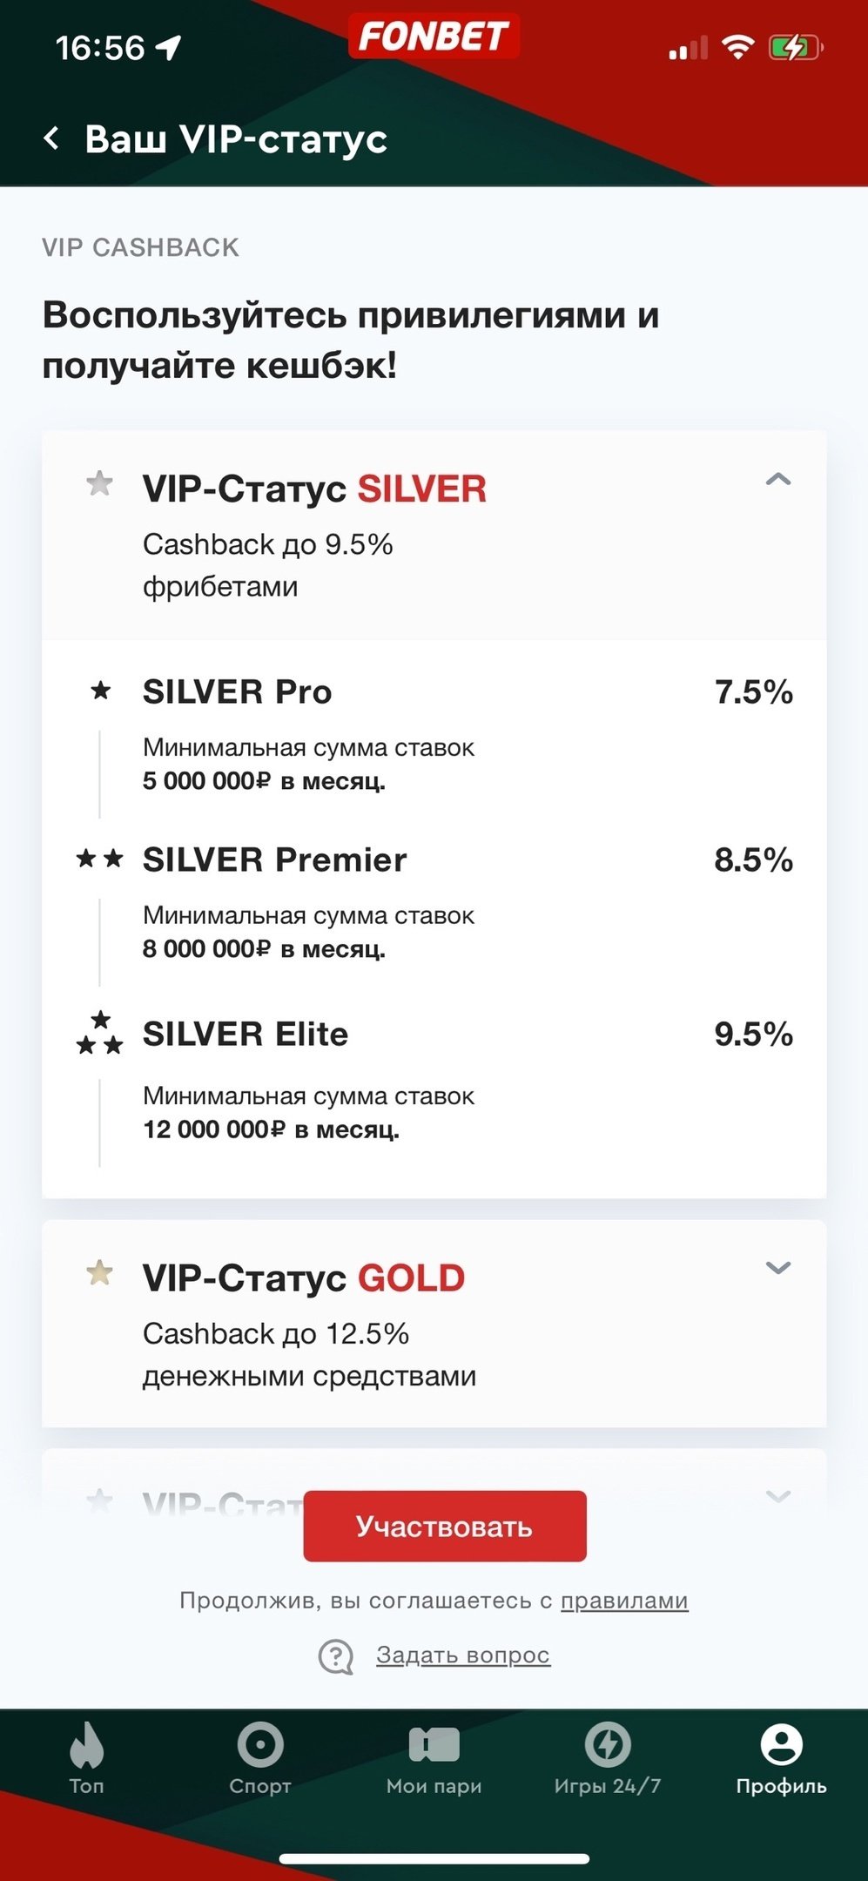The image size is (868, 1881).
Task: Switch to the Спорт tab
Action: click(260, 1745)
